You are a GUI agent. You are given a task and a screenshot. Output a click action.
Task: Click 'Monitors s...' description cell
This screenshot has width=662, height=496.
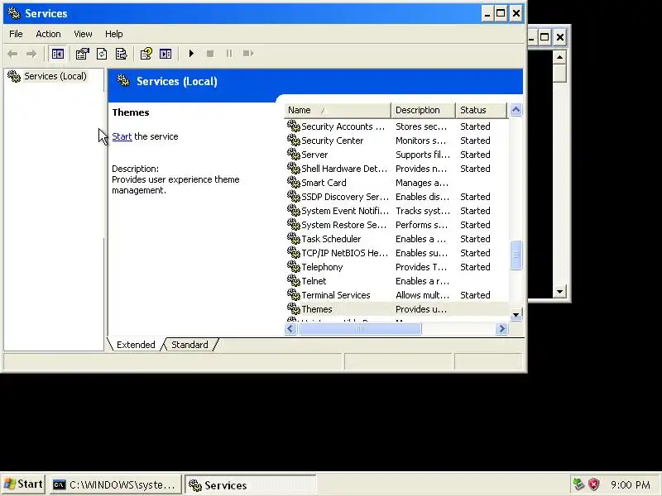[421, 141]
